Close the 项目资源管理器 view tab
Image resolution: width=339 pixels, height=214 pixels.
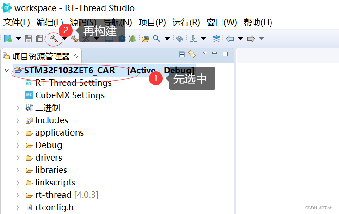(x=76, y=56)
